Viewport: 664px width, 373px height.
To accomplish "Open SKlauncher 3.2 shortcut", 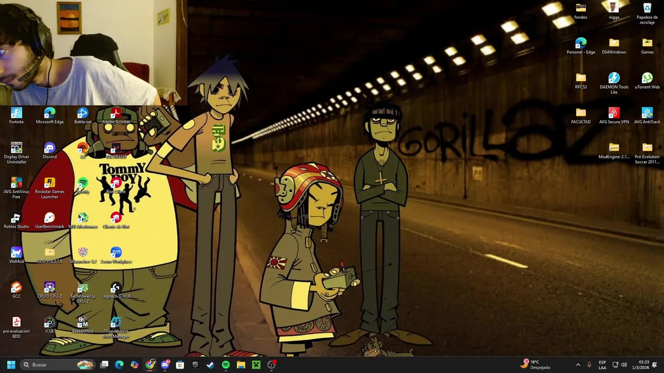I will (x=83, y=255).
